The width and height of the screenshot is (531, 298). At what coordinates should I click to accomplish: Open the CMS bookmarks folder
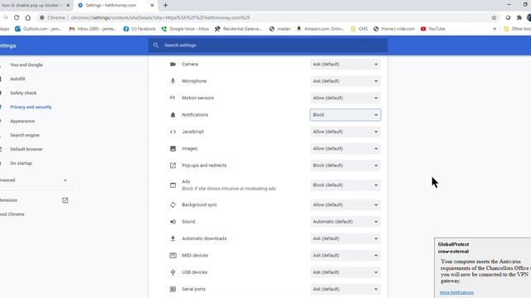(359, 29)
